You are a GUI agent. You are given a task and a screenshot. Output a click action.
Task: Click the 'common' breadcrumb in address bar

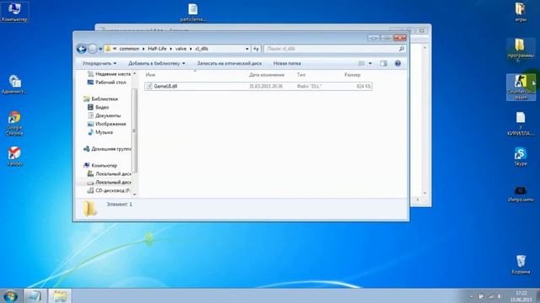coord(129,49)
